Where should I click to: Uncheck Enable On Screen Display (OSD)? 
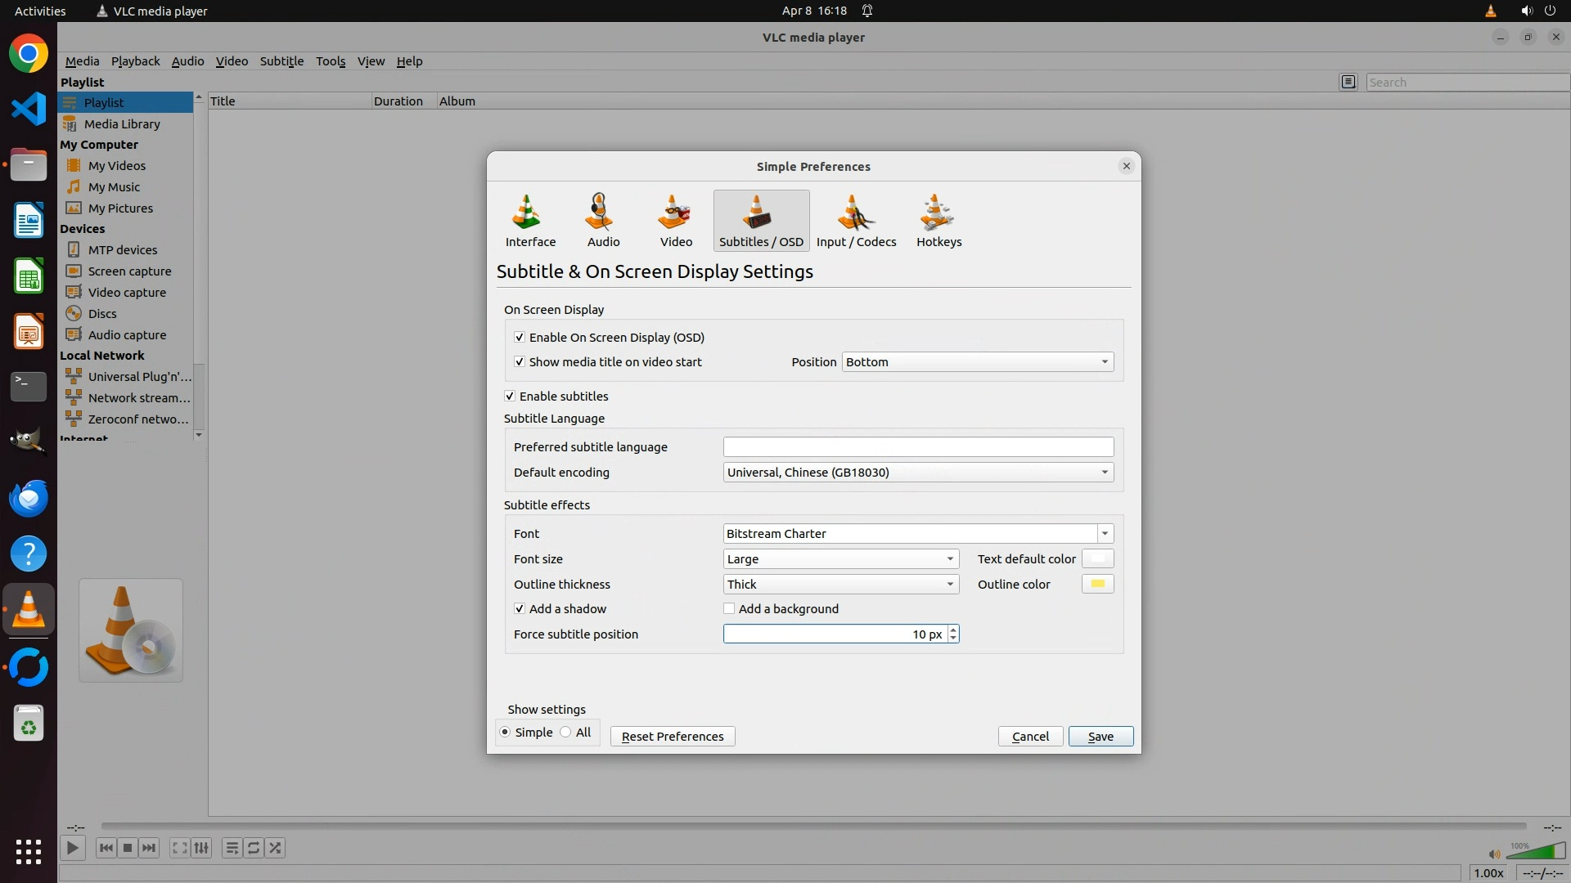520,338
